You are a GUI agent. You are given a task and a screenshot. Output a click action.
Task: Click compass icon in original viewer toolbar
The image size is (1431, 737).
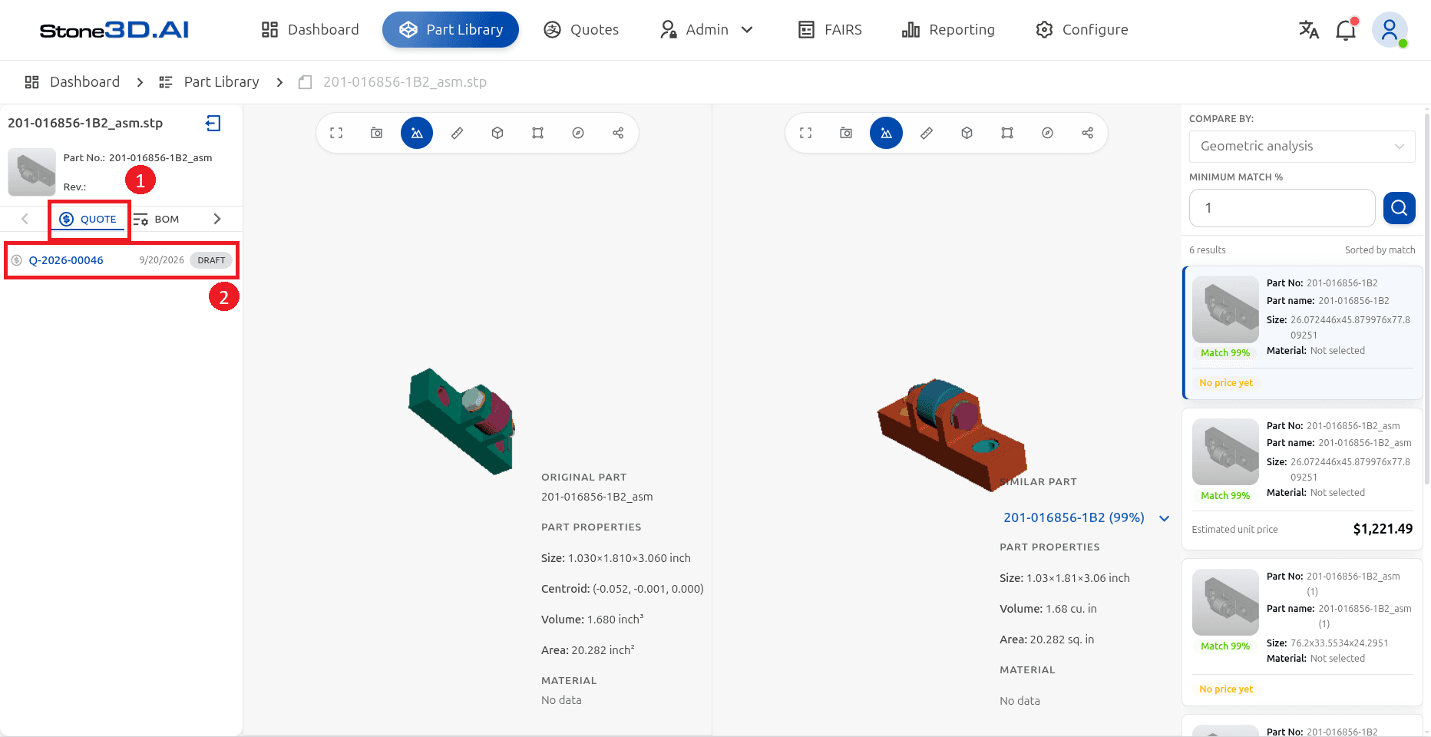(578, 133)
